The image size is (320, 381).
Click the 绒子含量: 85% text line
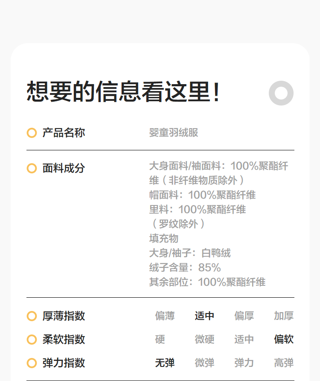click(x=185, y=268)
